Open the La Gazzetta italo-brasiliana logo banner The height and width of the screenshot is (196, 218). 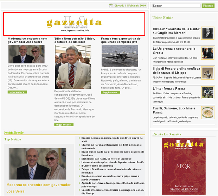(74, 24)
